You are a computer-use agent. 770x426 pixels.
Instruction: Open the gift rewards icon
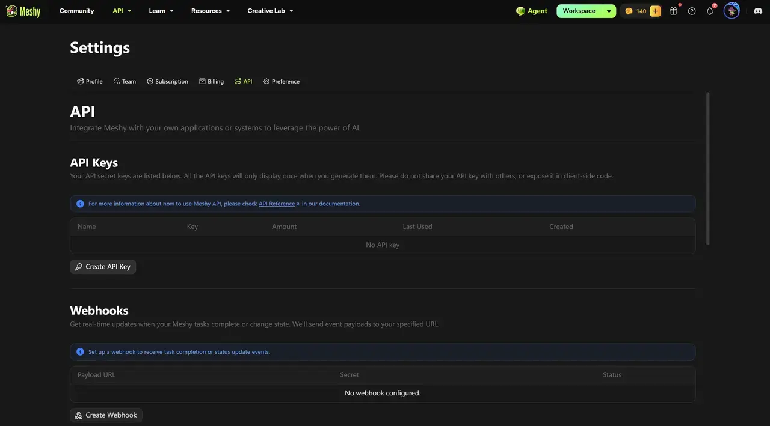click(x=674, y=11)
